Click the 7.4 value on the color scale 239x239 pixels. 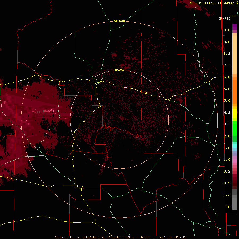pyautogui.click(x=227, y=65)
